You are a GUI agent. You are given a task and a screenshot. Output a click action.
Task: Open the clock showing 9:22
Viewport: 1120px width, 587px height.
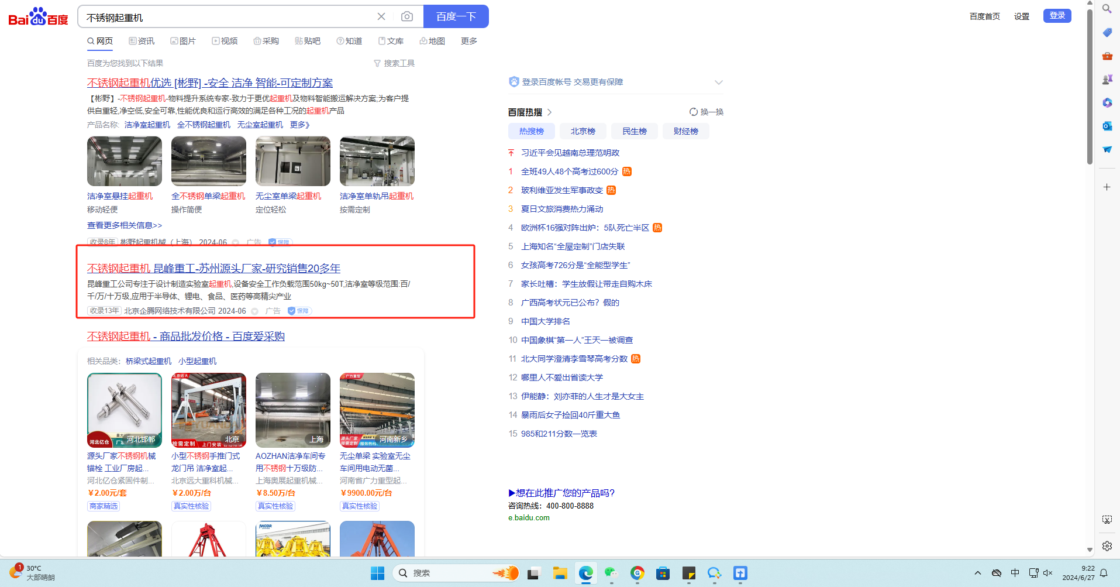coord(1078,573)
